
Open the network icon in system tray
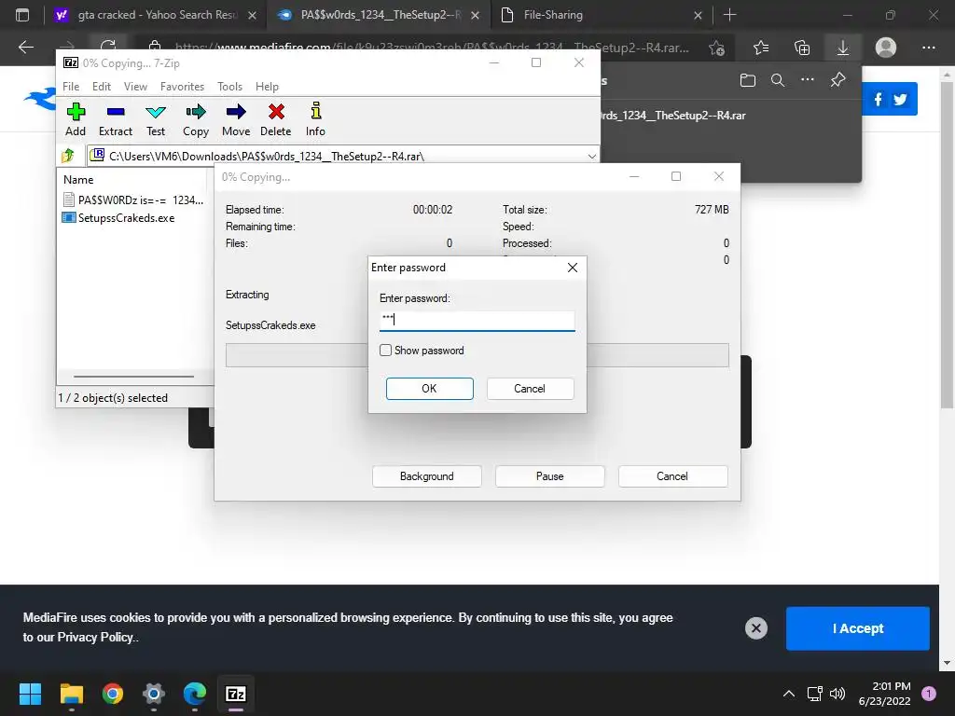814,694
